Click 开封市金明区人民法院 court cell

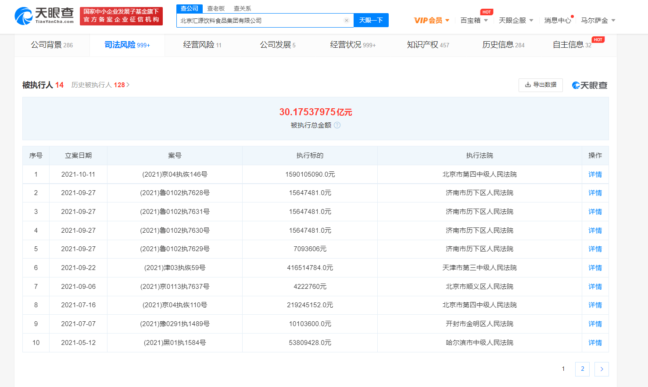480,324
